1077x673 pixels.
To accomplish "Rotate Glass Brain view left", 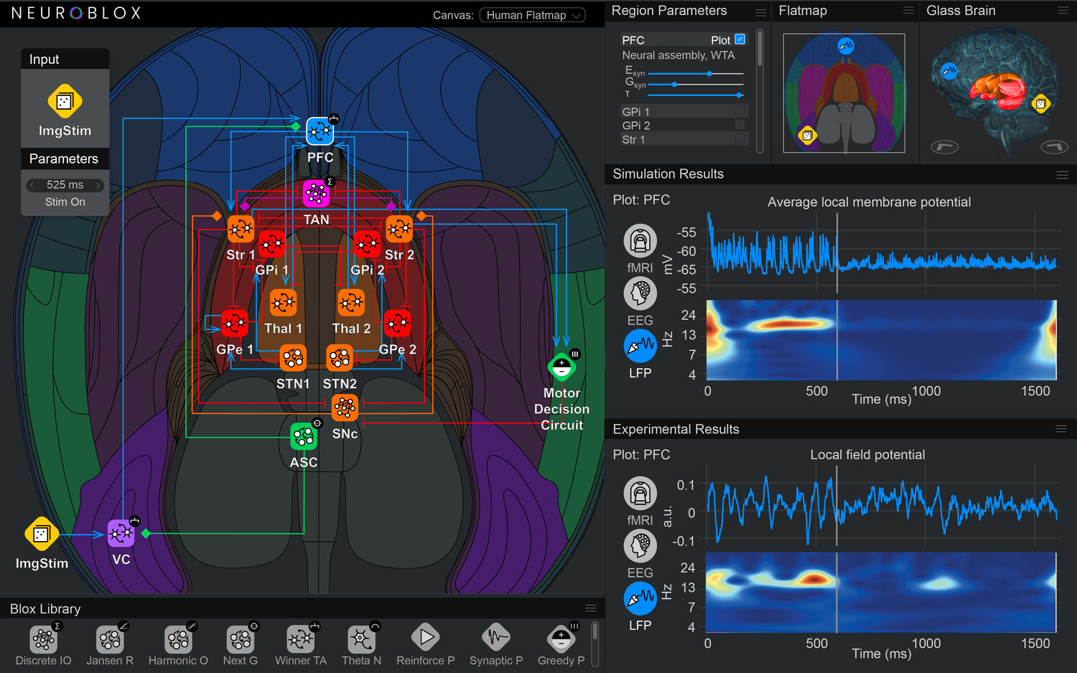I will [944, 147].
